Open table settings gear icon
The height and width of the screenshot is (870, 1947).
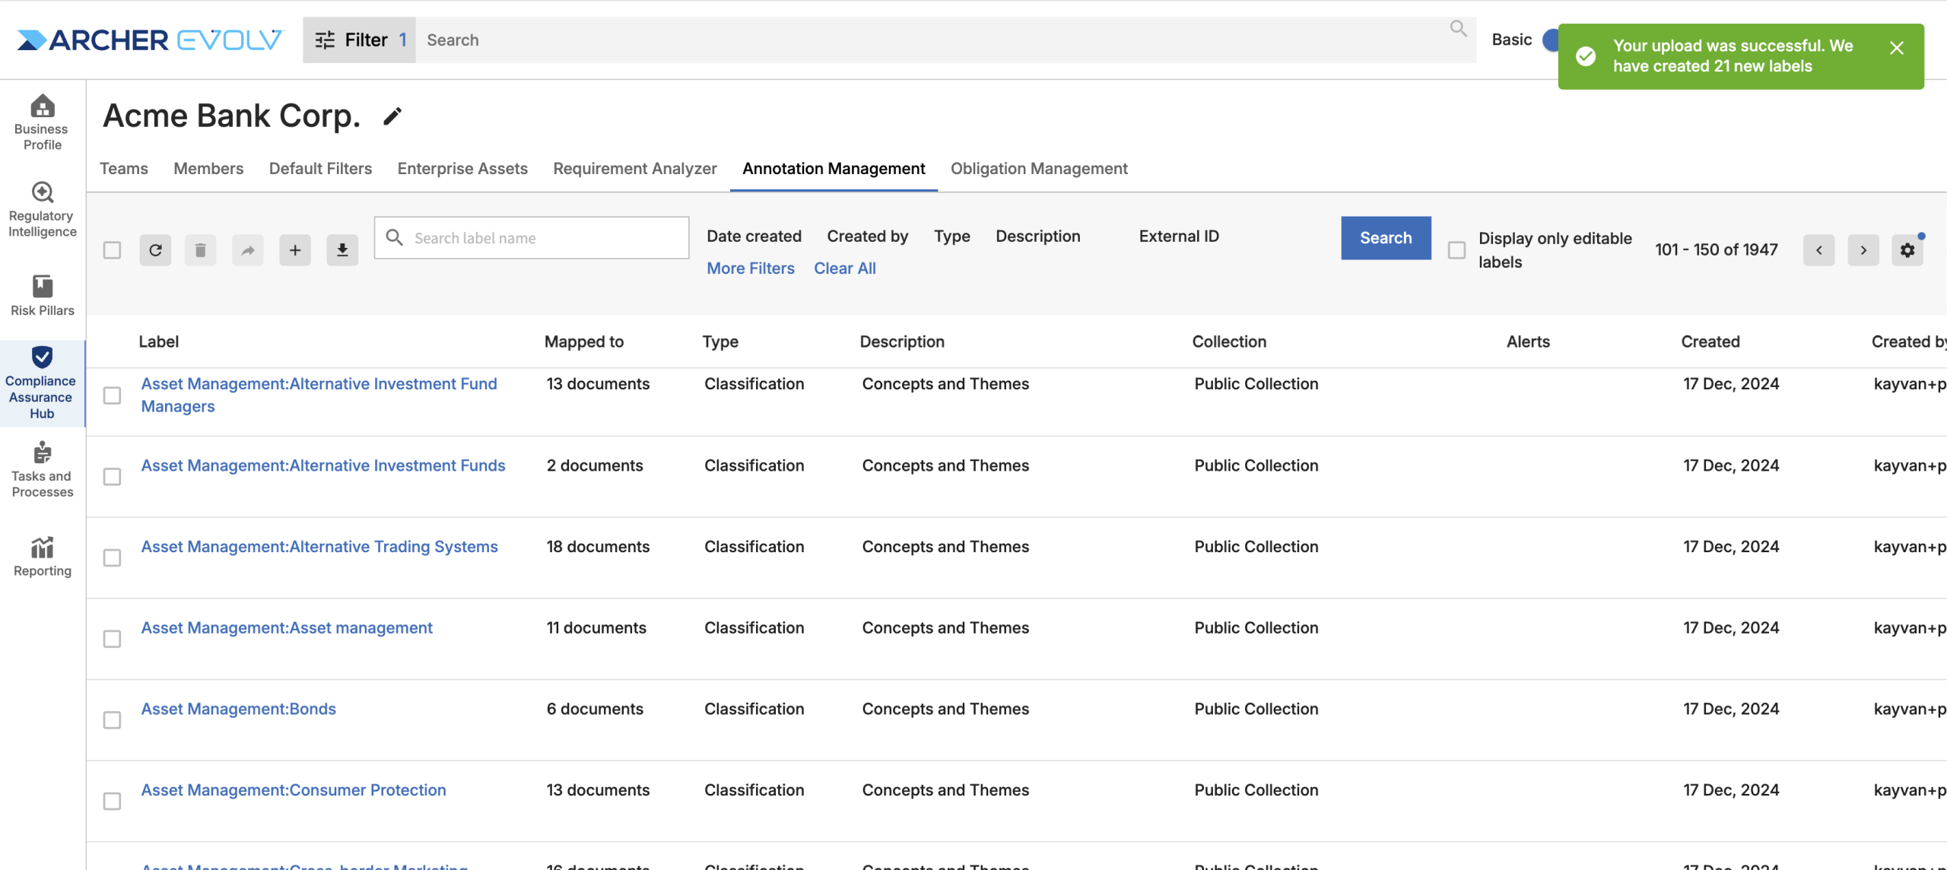tap(1907, 250)
